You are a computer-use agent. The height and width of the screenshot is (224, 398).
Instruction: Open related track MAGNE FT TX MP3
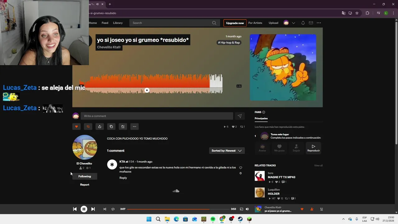281,177
